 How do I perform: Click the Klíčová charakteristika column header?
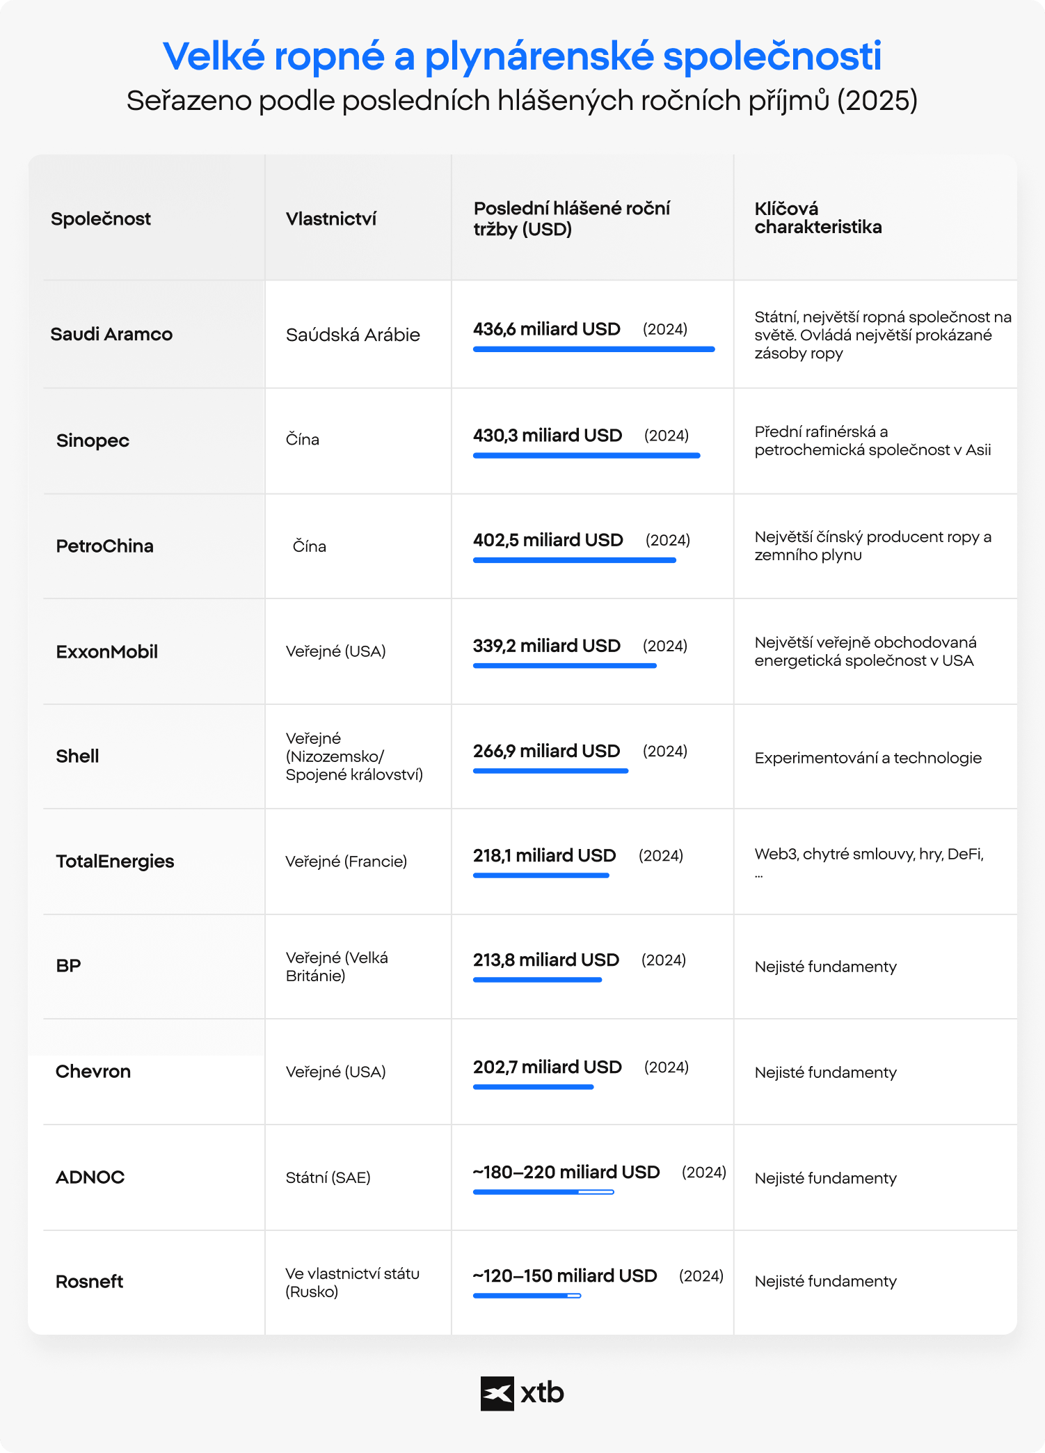point(818,218)
